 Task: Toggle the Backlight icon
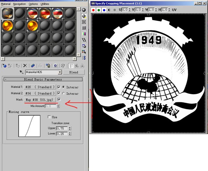(84, 16)
